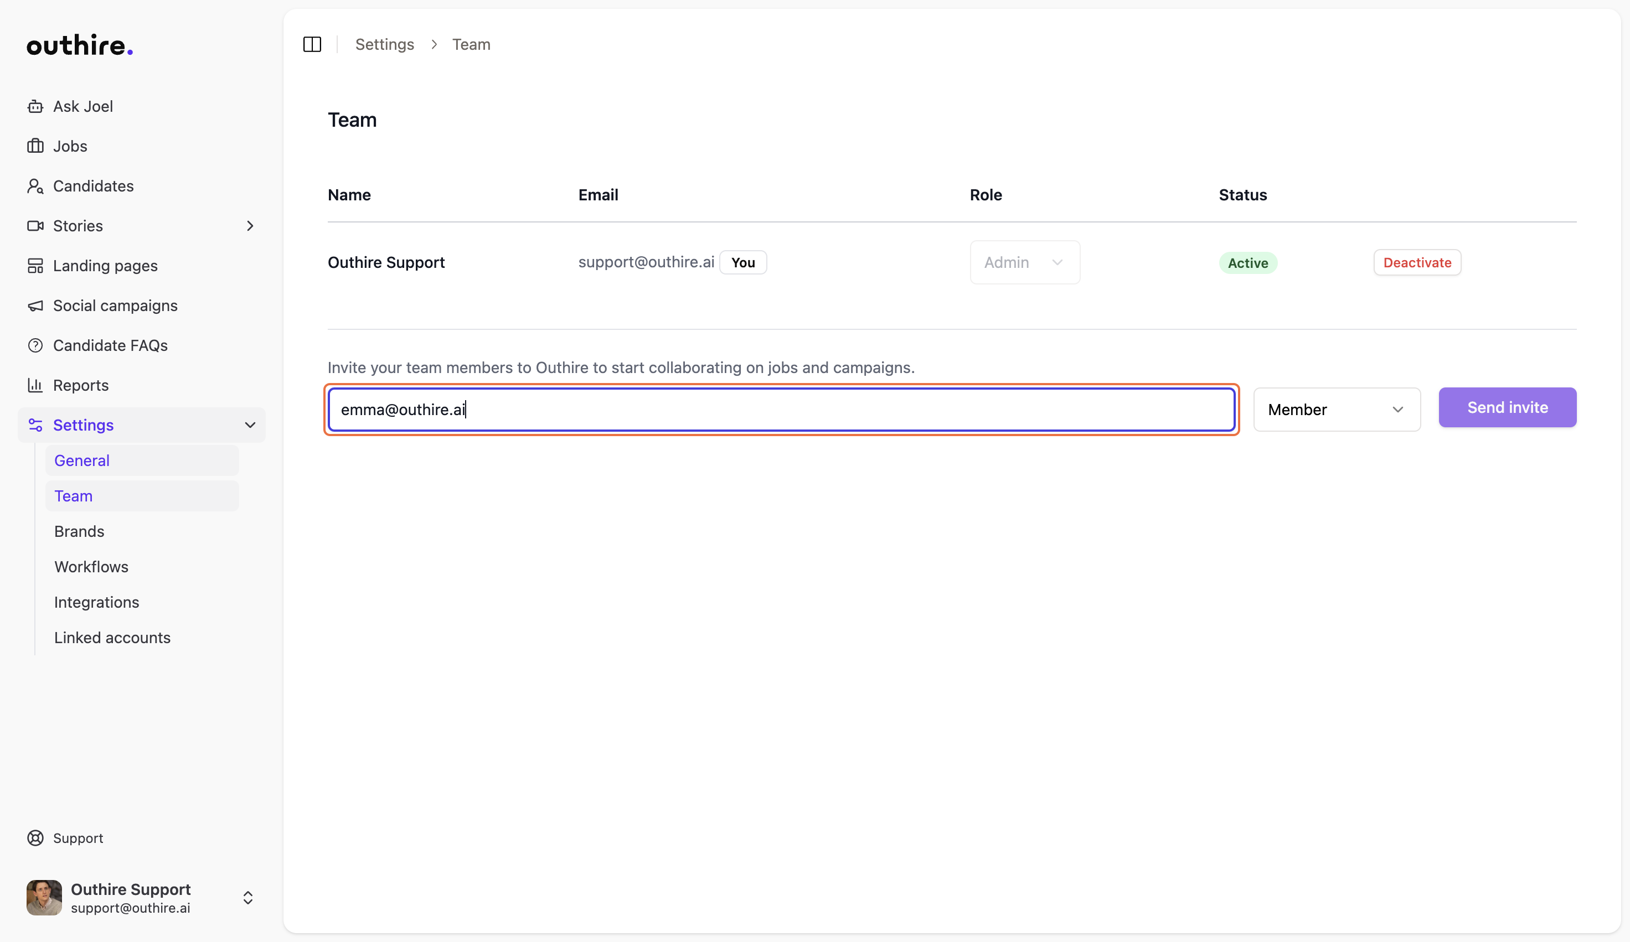This screenshot has width=1630, height=942.
Task: Click the Landing pages layout icon
Action: point(35,266)
